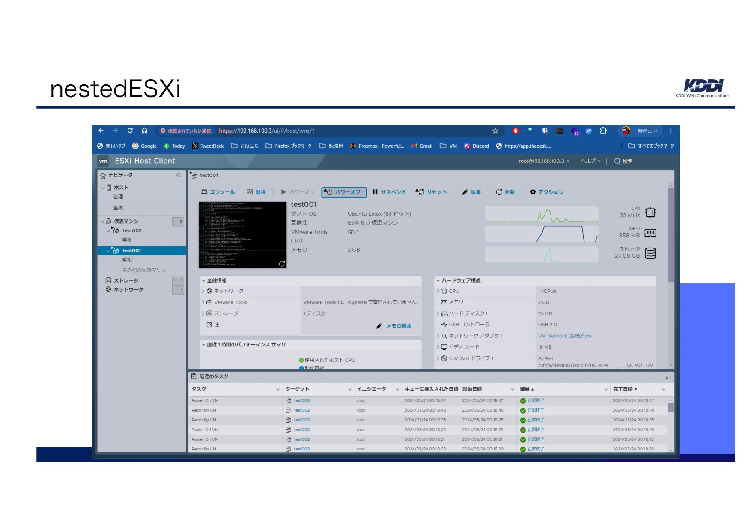Viewport: 751px width, 531px height.
Task: Collapse the navigator with double-chevron icon
Action: (x=179, y=175)
